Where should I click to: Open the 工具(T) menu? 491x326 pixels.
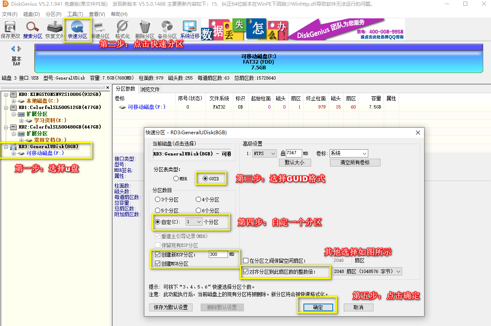pos(75,14)
